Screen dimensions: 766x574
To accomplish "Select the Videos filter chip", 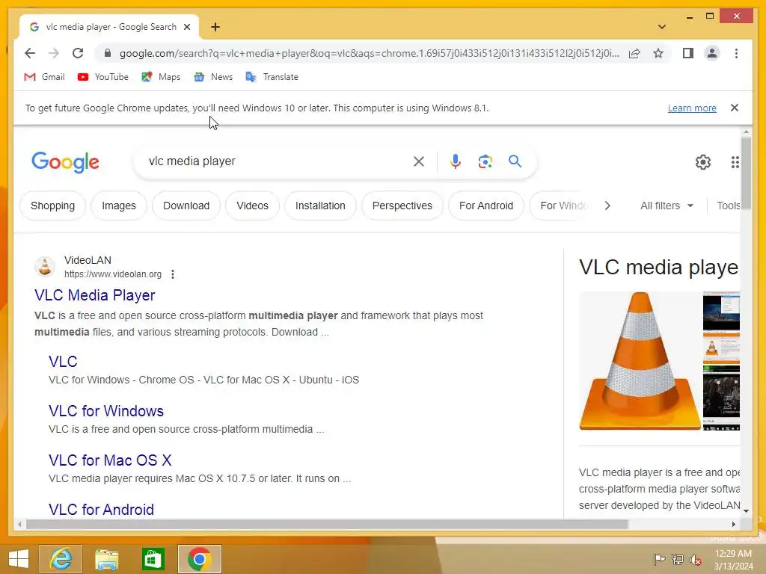I will 252,206.
